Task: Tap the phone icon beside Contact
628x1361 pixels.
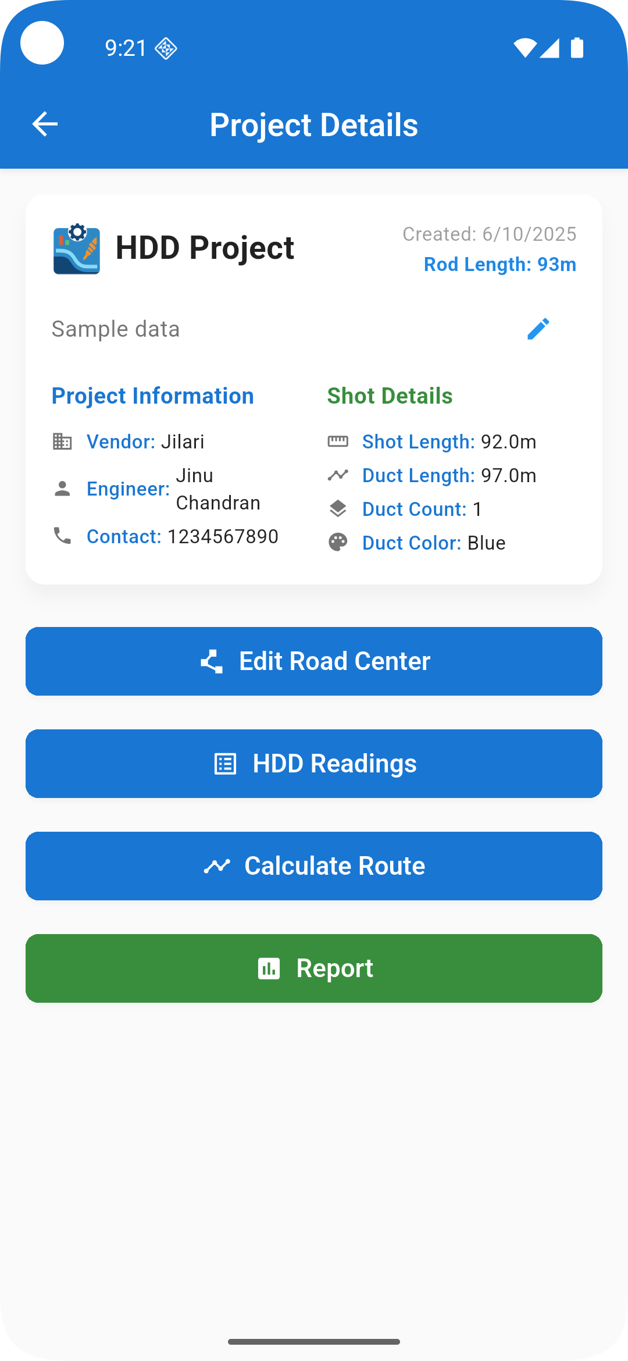Action: click(63, 536)
